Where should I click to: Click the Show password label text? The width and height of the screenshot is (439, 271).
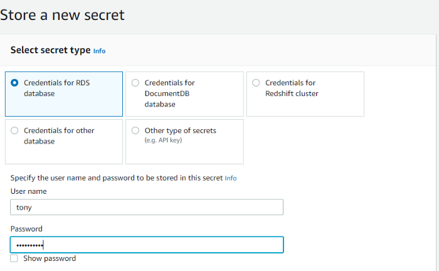(x=50, y=258)
